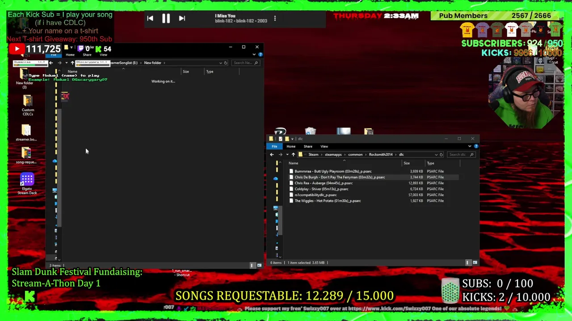Click OneDrive icon in dlc navigation pane

276,178
